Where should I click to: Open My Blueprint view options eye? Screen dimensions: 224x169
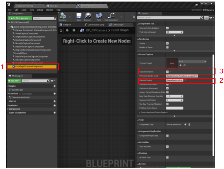coord(53,81)
